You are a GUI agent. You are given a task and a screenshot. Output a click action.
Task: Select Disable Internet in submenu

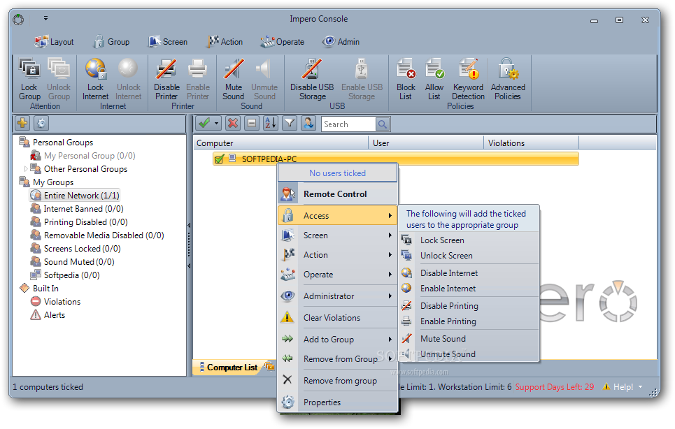click(469, 273)
